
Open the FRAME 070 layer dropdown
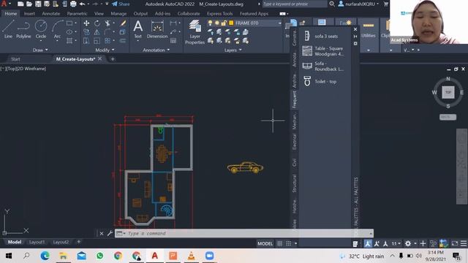[x=279, y=23]
